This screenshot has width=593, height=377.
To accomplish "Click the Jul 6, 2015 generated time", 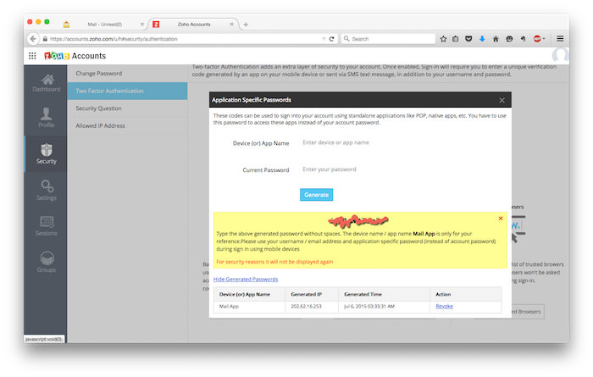I will coord(369,307).
